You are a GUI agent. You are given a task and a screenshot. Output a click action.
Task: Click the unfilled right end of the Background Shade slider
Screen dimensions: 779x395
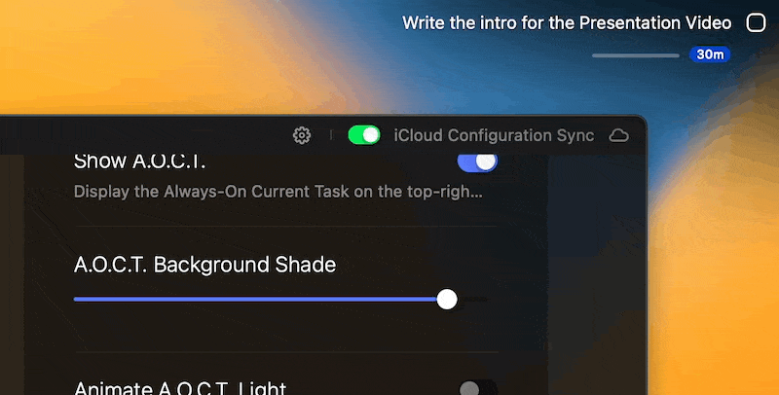click(474, 299)
